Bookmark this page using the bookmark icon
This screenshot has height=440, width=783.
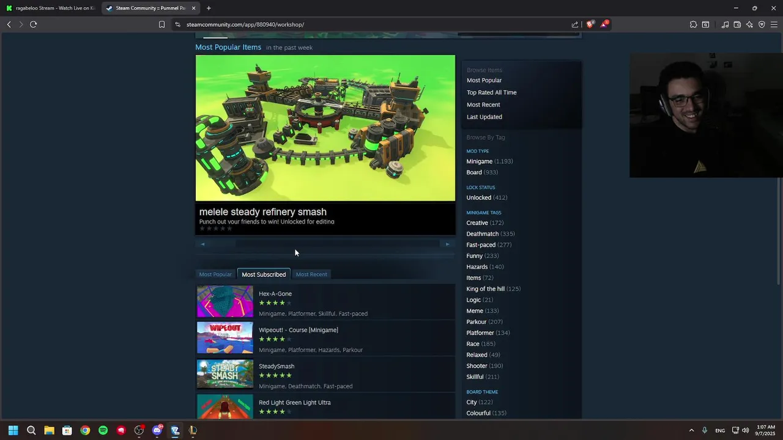point(161,24)
